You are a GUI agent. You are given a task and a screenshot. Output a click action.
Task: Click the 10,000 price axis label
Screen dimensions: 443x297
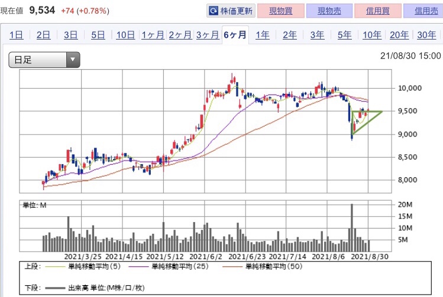pos(410,89)
